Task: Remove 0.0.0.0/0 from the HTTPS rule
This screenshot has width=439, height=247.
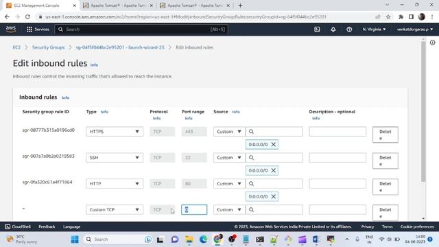Action: click(x=274, y=145)
